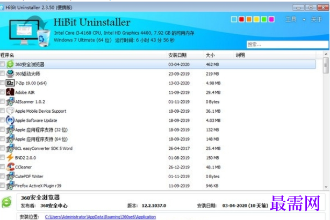Tick the Adobe AIR checkbox
330x220 pixels.
coord(2,92)
